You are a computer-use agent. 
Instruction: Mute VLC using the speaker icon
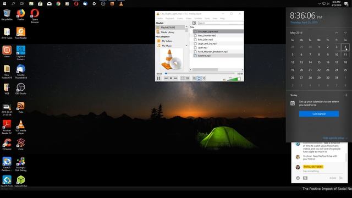224,79
